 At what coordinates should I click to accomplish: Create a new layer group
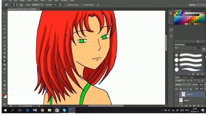[194, 106]
